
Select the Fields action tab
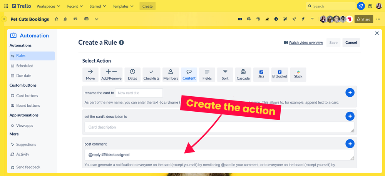point(207,75)
